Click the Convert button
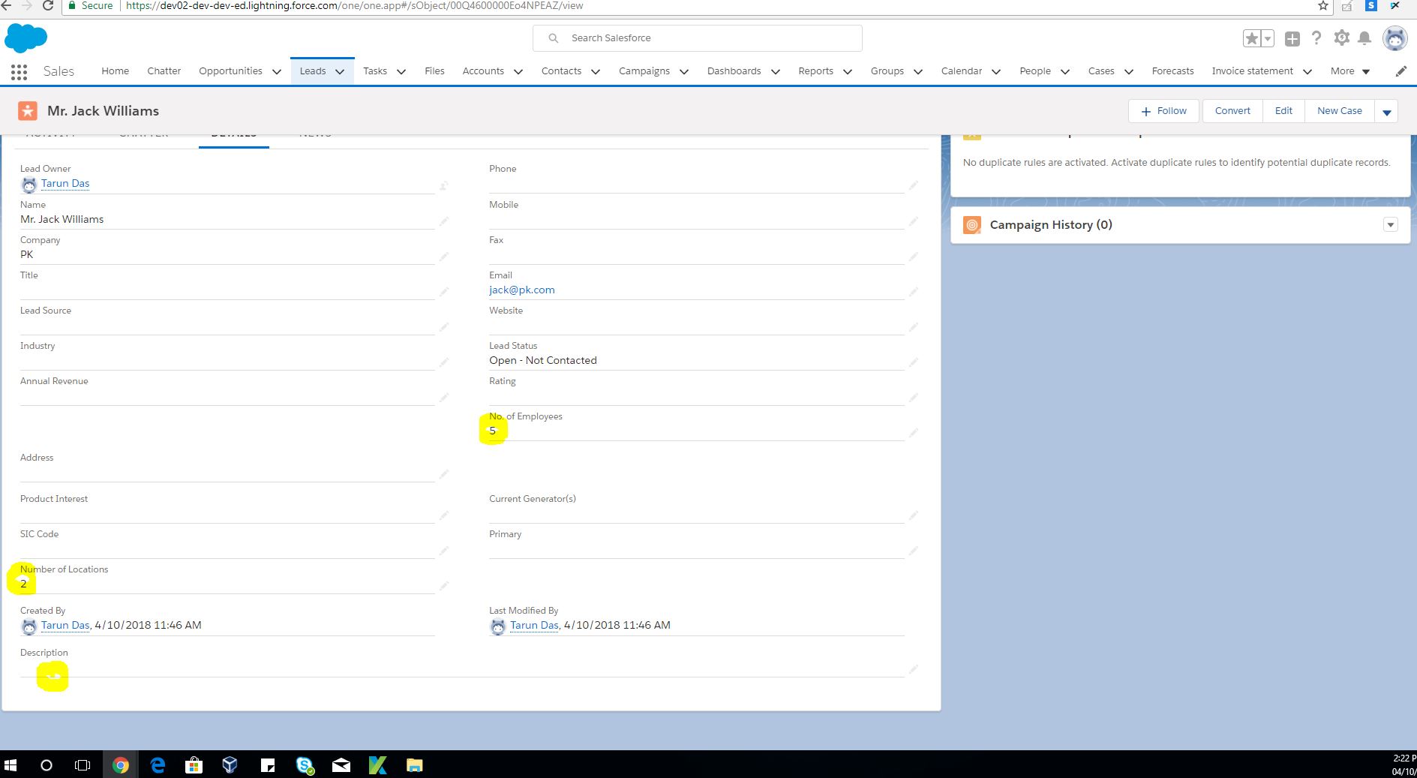The image size is (1417, 778). tap(1232, 111)
